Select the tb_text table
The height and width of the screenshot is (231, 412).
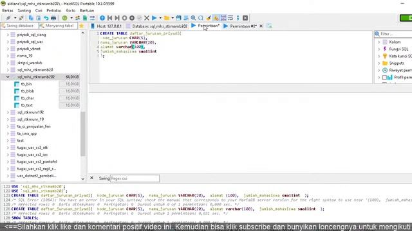pos(27,105)
